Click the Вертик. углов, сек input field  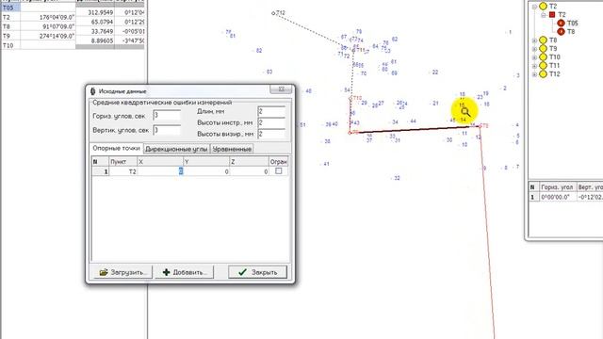167,130
